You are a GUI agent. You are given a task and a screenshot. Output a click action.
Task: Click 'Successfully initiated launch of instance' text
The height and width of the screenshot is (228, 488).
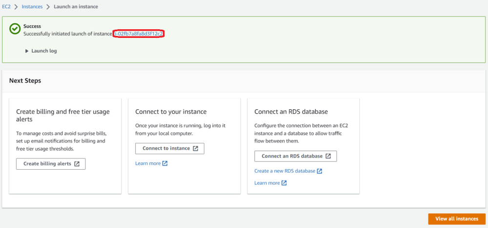point(67,34)
